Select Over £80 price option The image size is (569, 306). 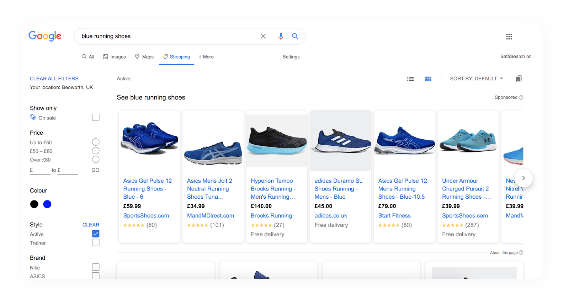click(x=96, y=159)
